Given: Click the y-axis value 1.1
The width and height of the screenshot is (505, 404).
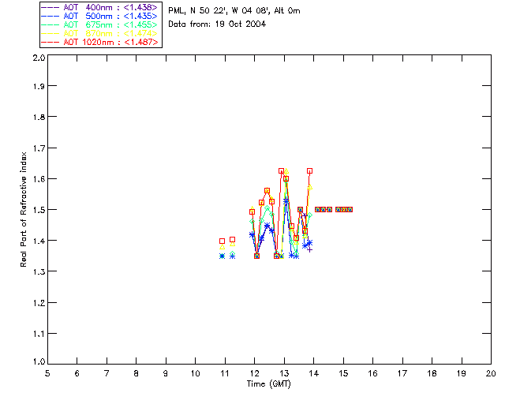Looking at the screenshot, I should [x=39, y=334].
